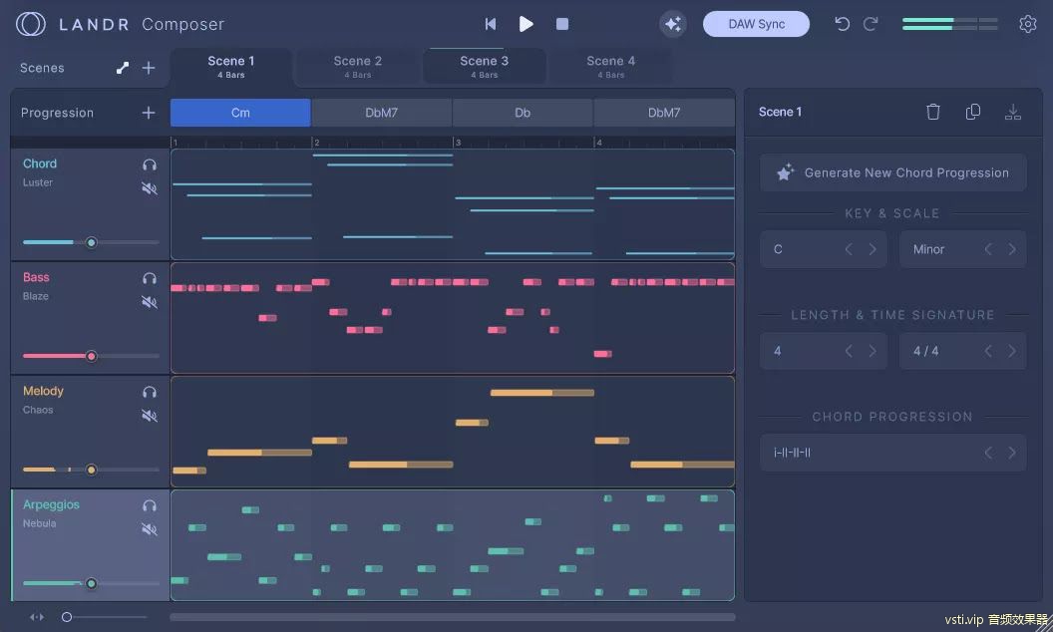Screen dimensions: 1053x632
Task: Redo the last action
Action: (871, 24)
